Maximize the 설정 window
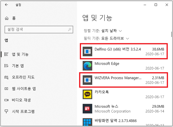This screenshot has width=173, height=127. point(156,5)
